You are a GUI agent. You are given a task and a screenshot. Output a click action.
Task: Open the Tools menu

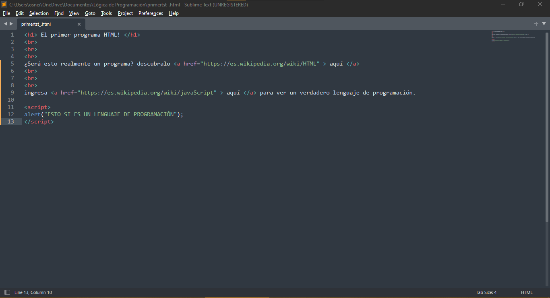click(107, 13)
